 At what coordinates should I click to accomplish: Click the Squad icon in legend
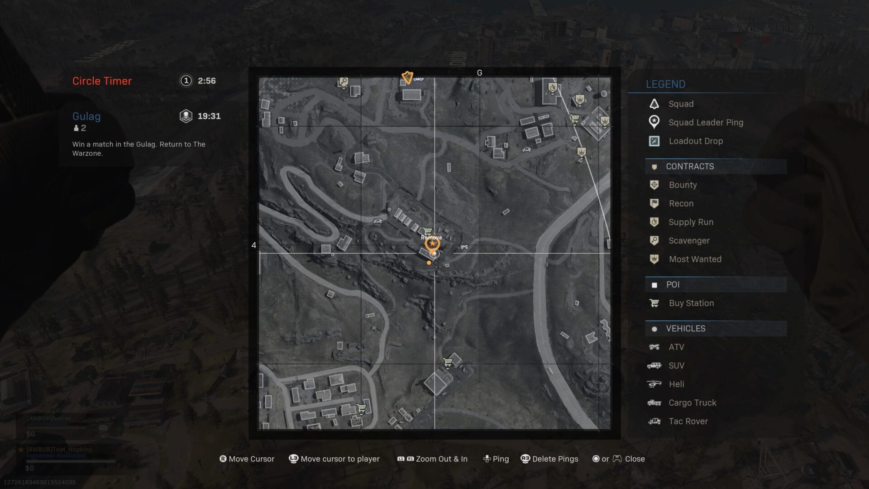pyautogui.click(x=655, y=104)
